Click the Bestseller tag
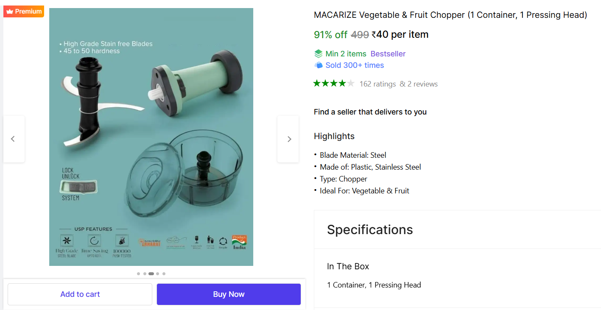The image size is (601, 310). [x=388, y=54]
